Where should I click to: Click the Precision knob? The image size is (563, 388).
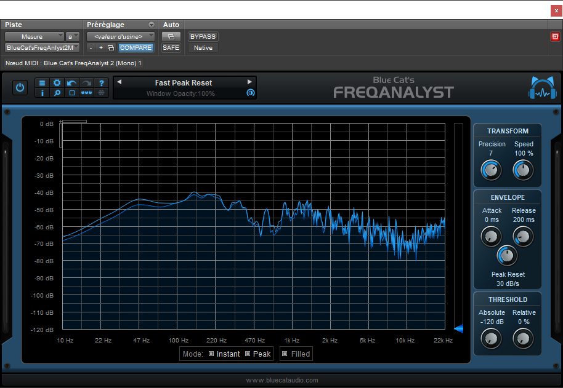point(491,170)
